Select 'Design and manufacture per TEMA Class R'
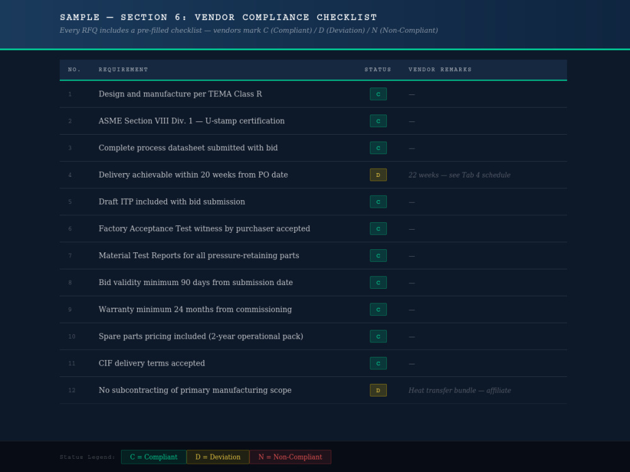The width and height of the screenshot is (630, 472). (180, 94)
